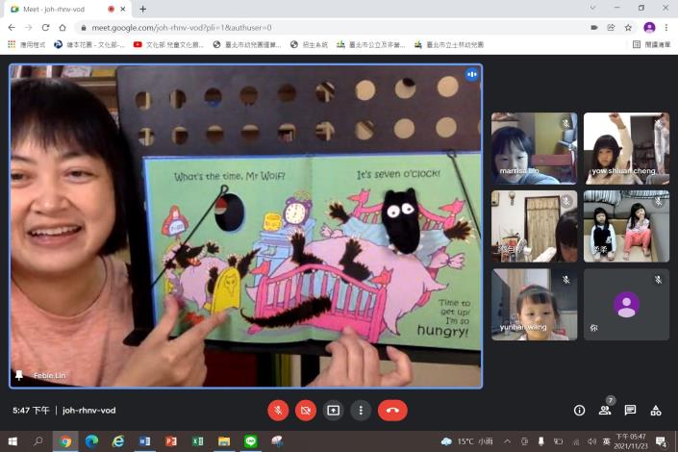Open PowerPoint from the taskbar
The width and height of the screenshot is (678, 452).
click(x=171, y=441)
